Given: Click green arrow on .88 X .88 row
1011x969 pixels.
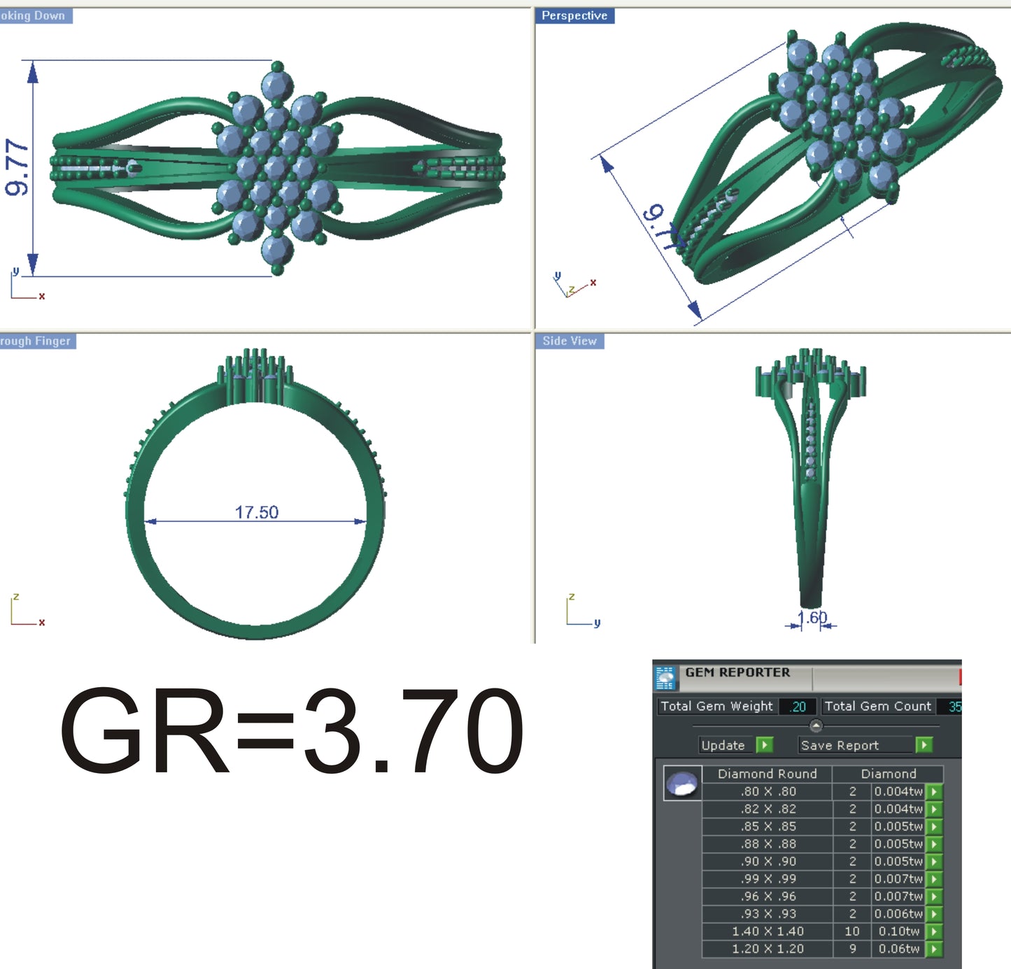Looking at the screenshot, I should tap(934, 844).
